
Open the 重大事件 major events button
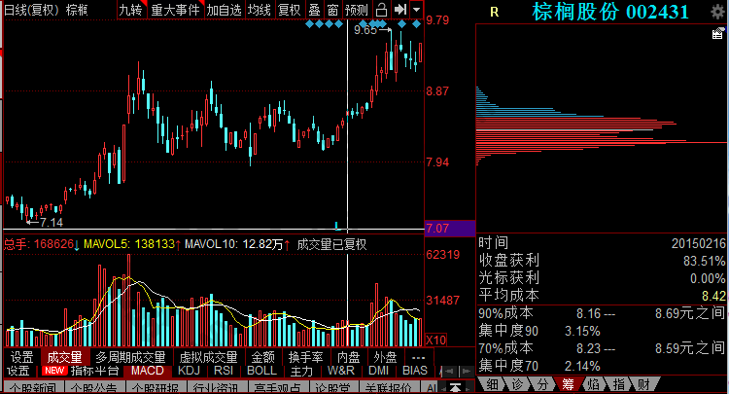coord(175,10)
